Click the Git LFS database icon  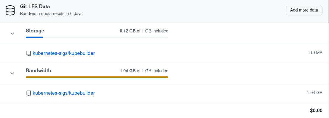coord(10,10)
